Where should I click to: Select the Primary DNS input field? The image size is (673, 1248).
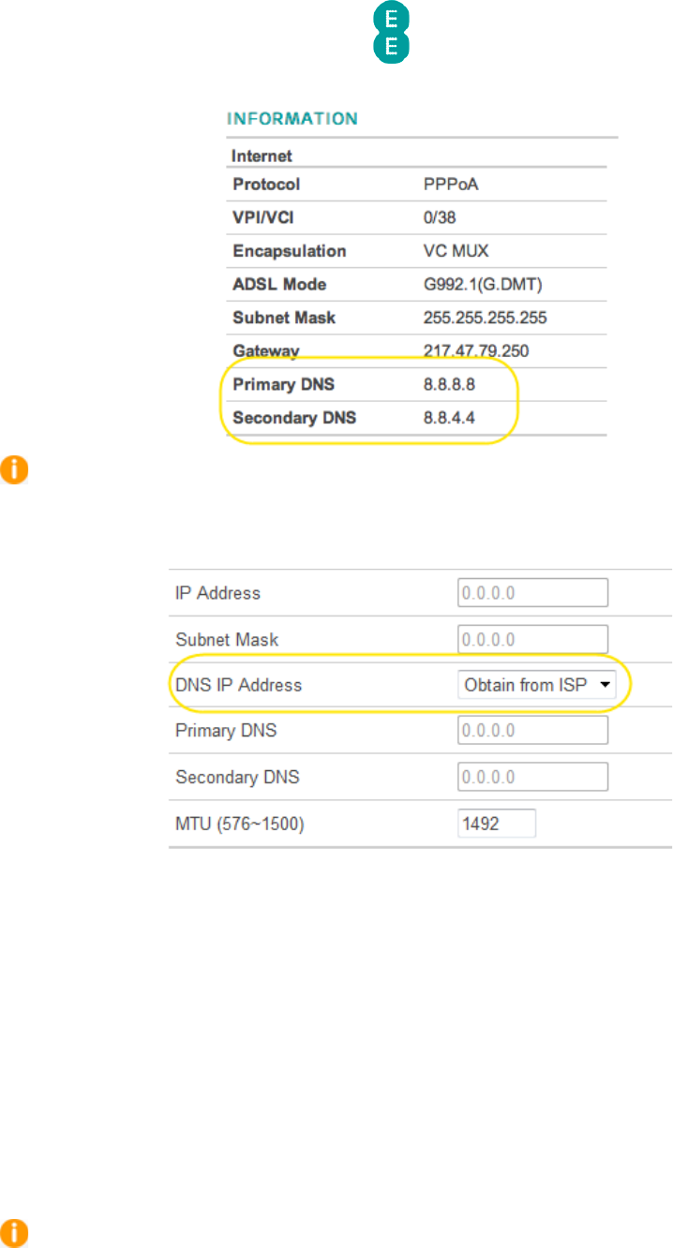click(533, 730)
